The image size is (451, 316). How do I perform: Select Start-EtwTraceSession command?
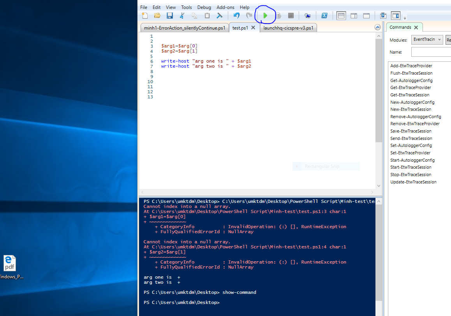[411, 167]
